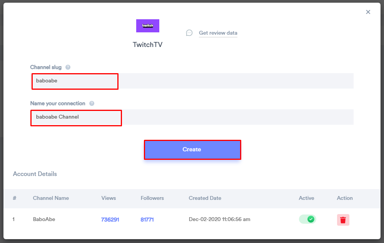Viewport: 384px width, 243px height.
Task: Click the 81771 followers link
Action: pos(147,220)
